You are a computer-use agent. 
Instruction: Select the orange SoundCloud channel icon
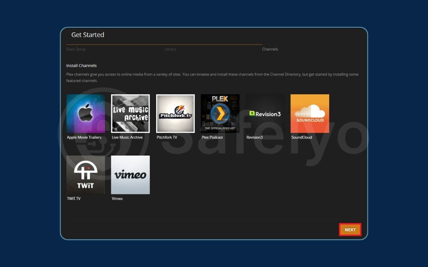(310, 114)
